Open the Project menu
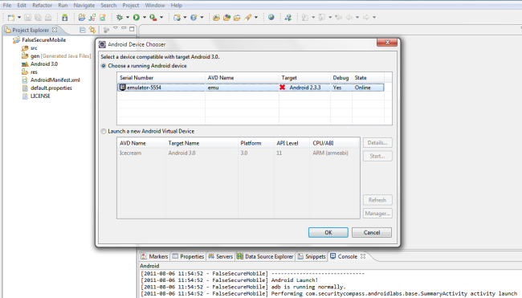 130,6
